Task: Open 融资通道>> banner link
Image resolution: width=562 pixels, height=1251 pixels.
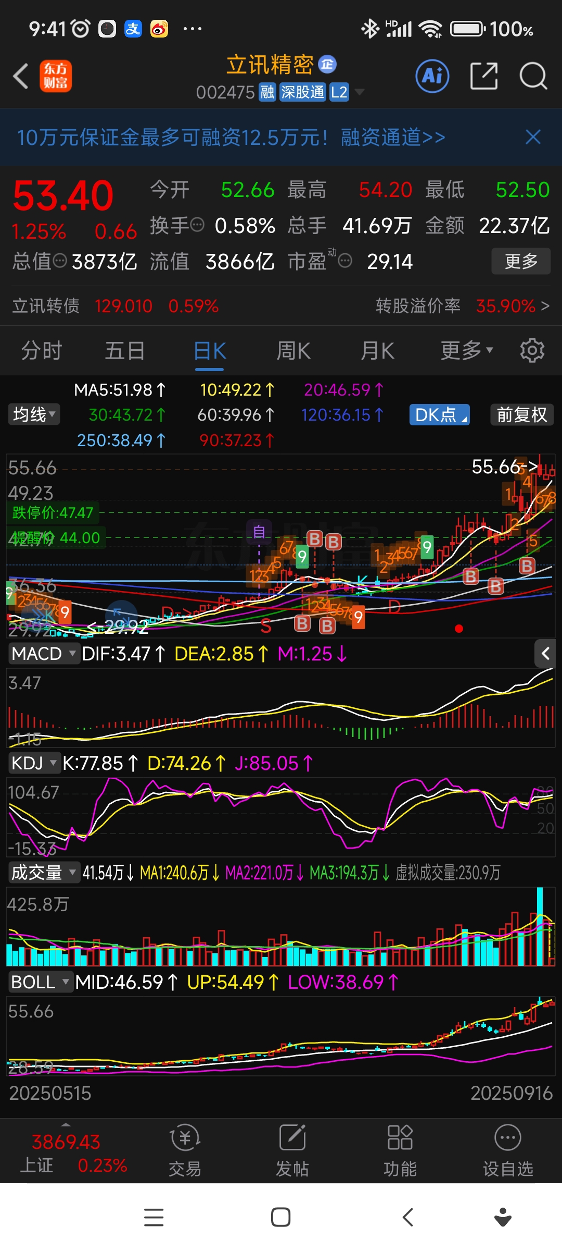Action: pos(393,137)
